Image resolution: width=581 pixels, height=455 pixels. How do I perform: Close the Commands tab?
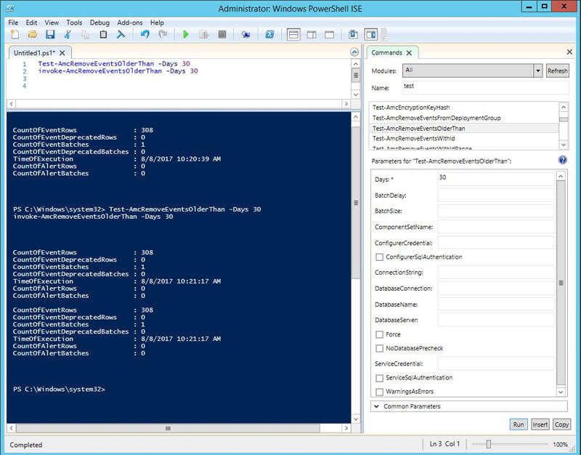click(409, 53)
